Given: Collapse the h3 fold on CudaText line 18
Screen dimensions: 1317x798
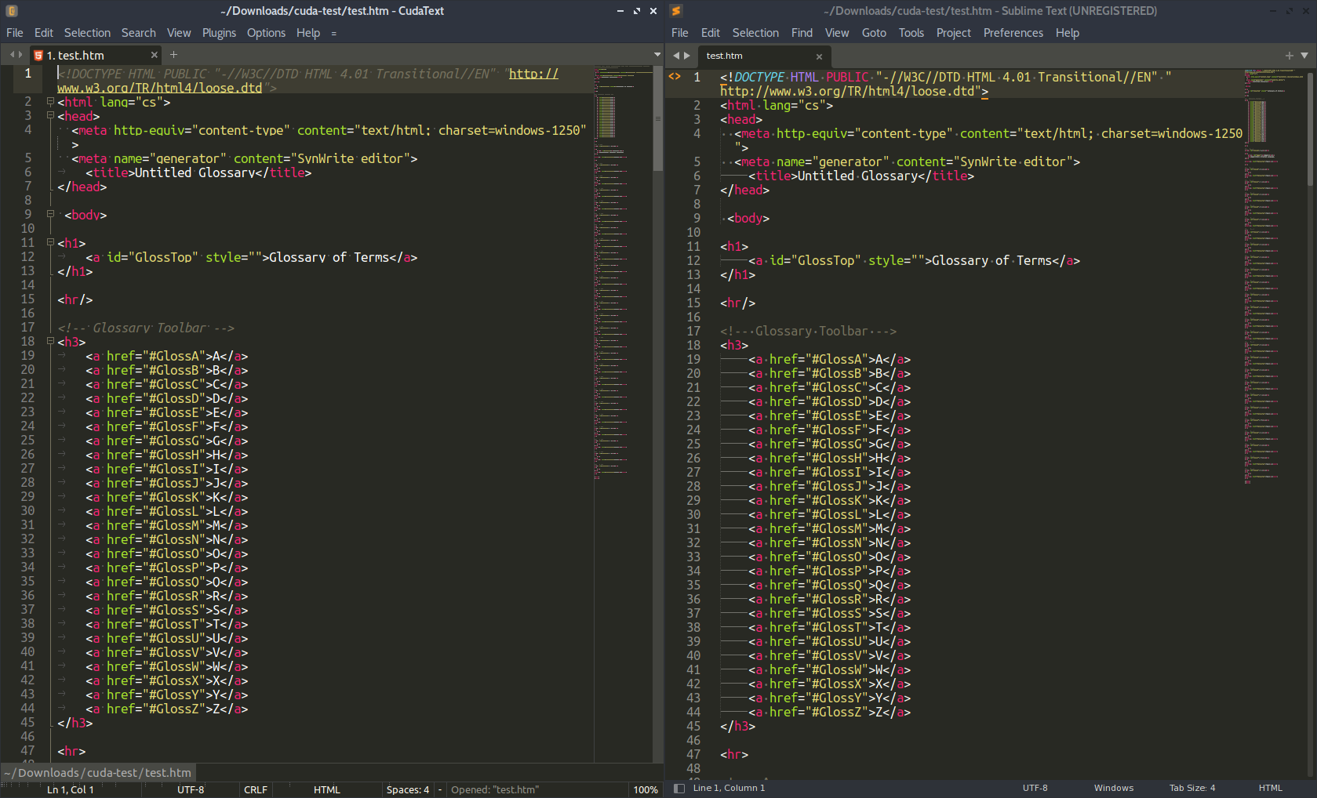Looking at the screenshot, I should [50, 342].
